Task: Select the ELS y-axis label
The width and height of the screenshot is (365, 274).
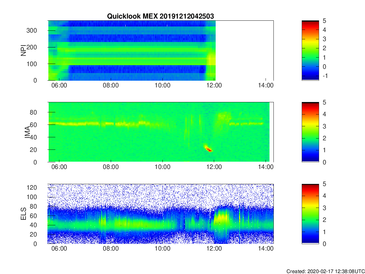Action: [23, 214]
